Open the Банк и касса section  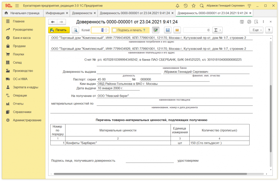[x=22, y=38]
